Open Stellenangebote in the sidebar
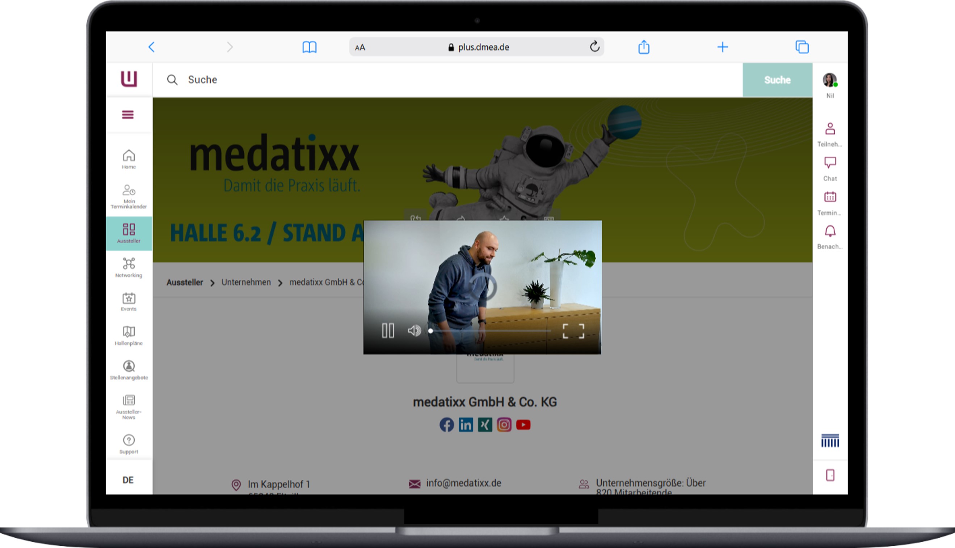This screenshot has height=548, width=955. click(x=129, y=370)
